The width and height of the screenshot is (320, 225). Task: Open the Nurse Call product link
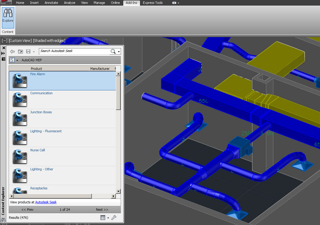coord(37,150)
